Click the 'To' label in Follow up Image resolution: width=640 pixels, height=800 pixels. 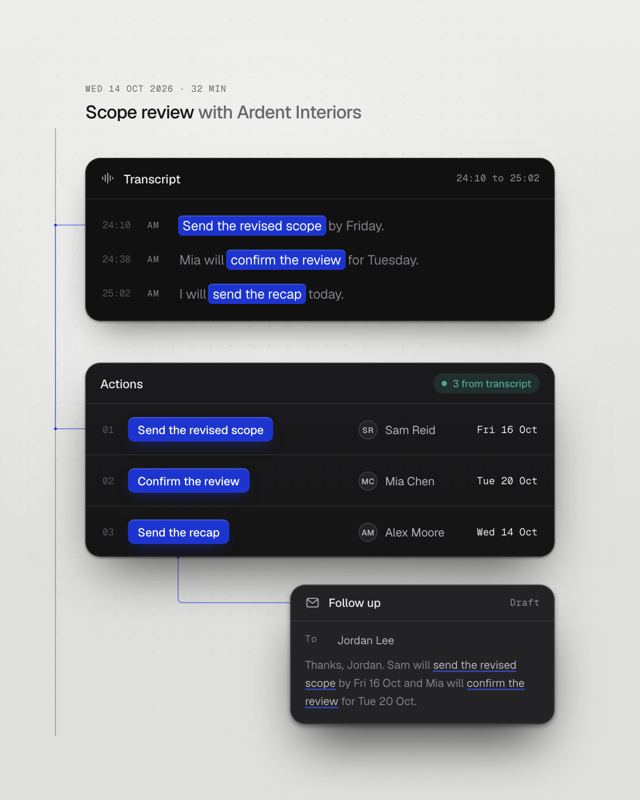(x=311, y=639)
